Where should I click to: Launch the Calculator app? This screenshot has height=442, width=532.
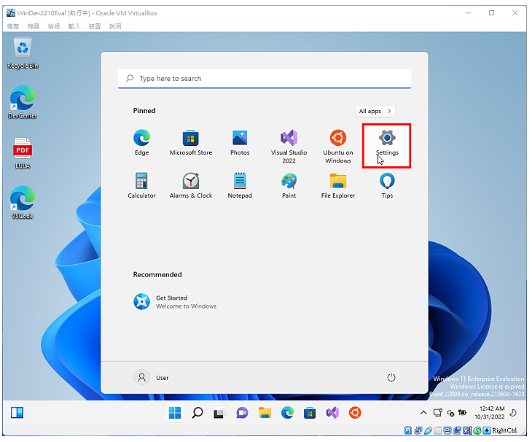click(x=142, y=185)
